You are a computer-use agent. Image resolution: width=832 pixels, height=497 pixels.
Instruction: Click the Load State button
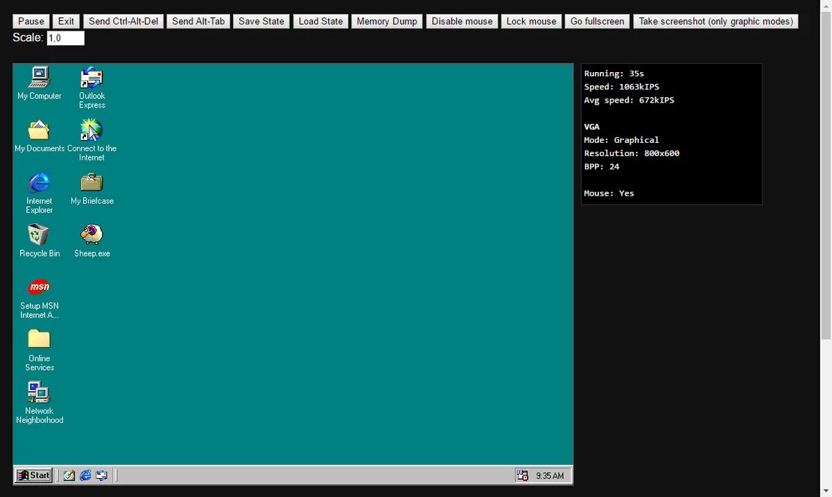click(321, 21)
